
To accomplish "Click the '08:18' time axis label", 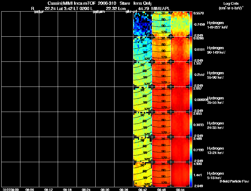I will [x=67, y=189].
